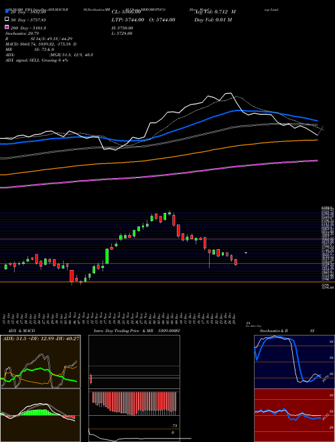
Task: Click the 'Avg Vol: 0.712 M' text
Action: click(x=215, y=12)
